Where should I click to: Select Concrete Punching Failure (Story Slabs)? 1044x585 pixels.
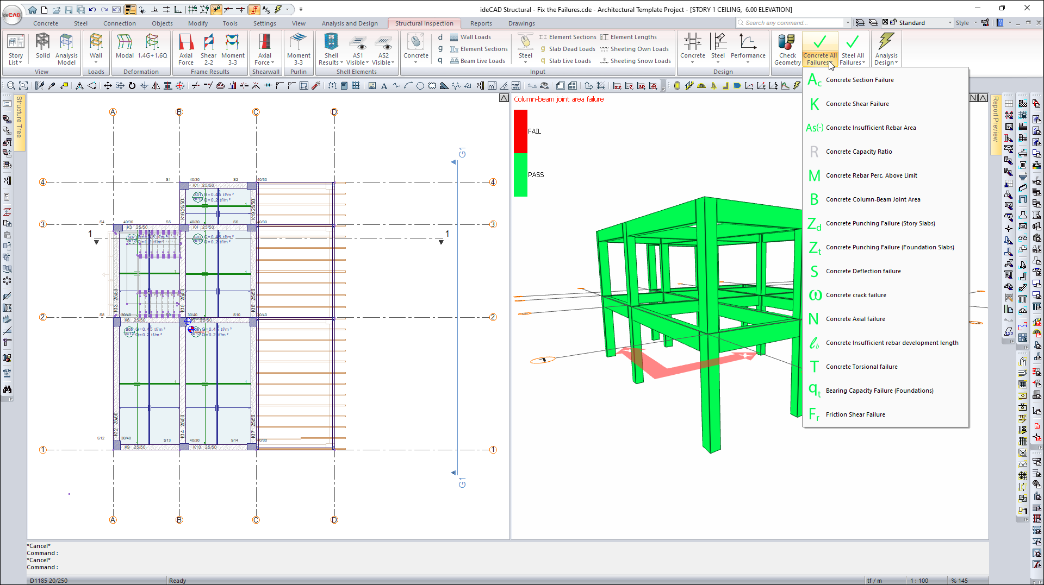pos(880,223)
